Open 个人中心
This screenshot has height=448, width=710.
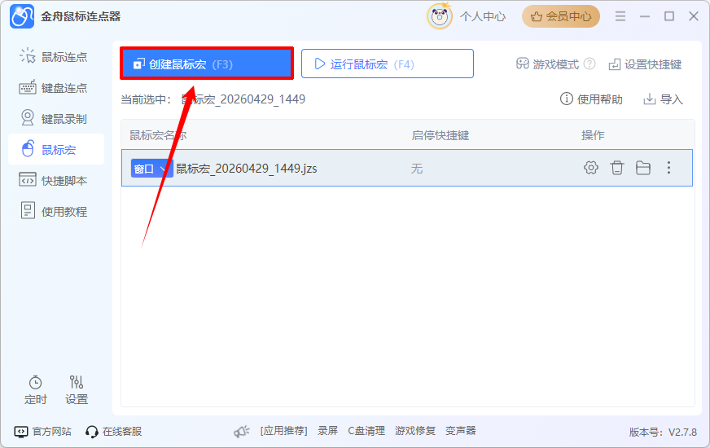(x=483, y=17)
